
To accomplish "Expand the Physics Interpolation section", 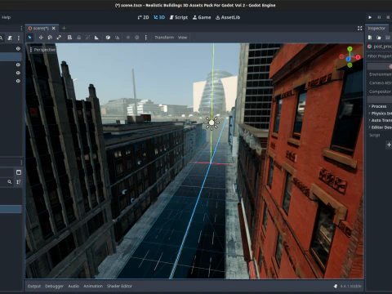I will [x=381, y=114].
